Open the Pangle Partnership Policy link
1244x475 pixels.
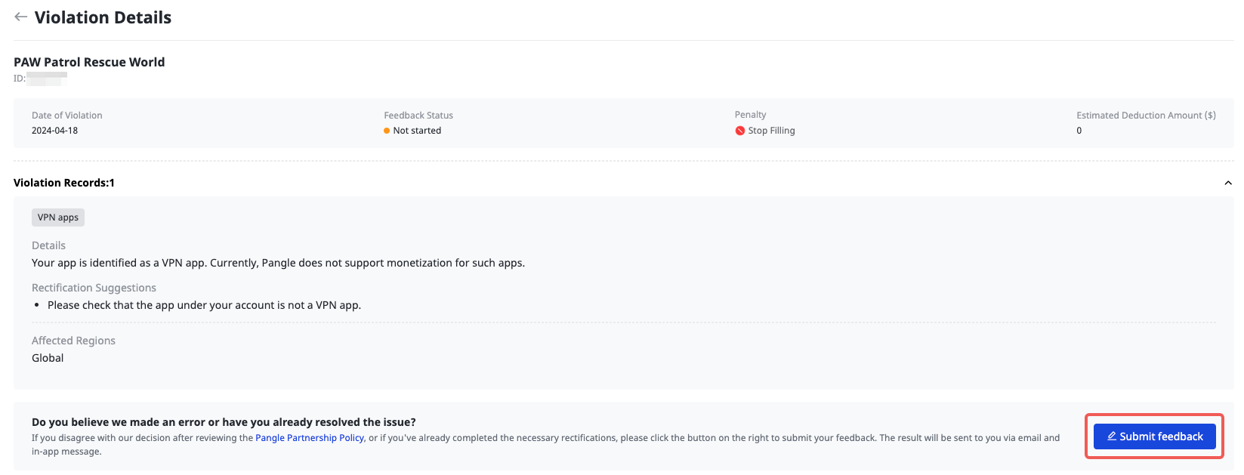point(310,438)
